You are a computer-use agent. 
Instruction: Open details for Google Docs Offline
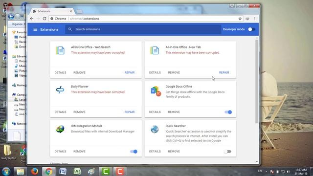pyautogui.click(x=155, y=112)
